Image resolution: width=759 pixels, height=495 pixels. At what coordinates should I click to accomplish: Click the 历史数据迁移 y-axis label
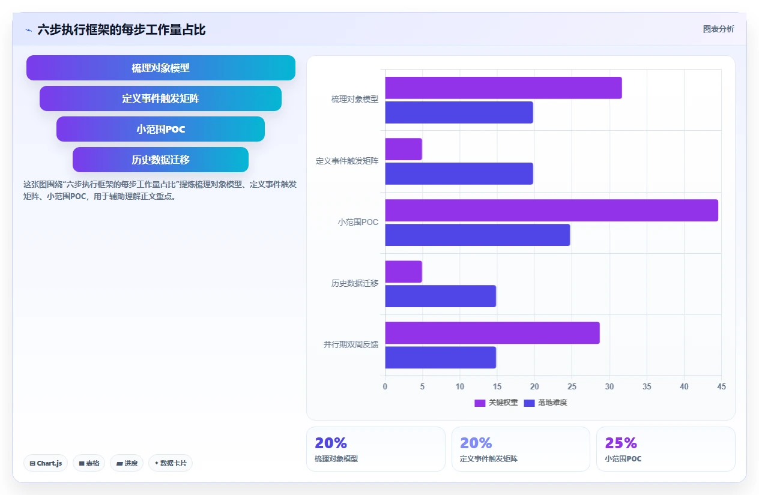pyautogui.click(x=355, y=283)
